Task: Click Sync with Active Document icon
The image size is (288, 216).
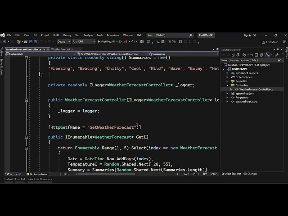Action: [252, 55]
